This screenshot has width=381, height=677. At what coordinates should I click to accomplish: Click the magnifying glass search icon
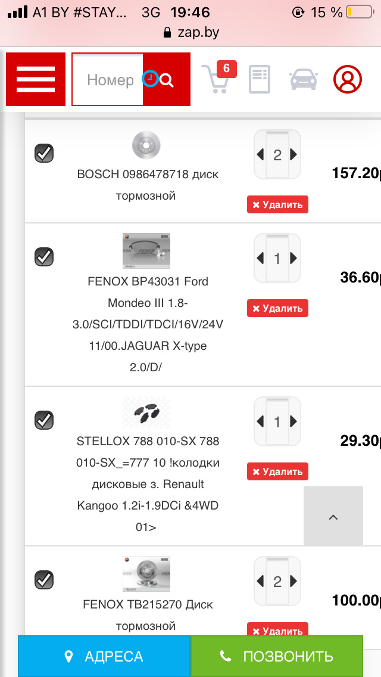(x=167, y=80)
